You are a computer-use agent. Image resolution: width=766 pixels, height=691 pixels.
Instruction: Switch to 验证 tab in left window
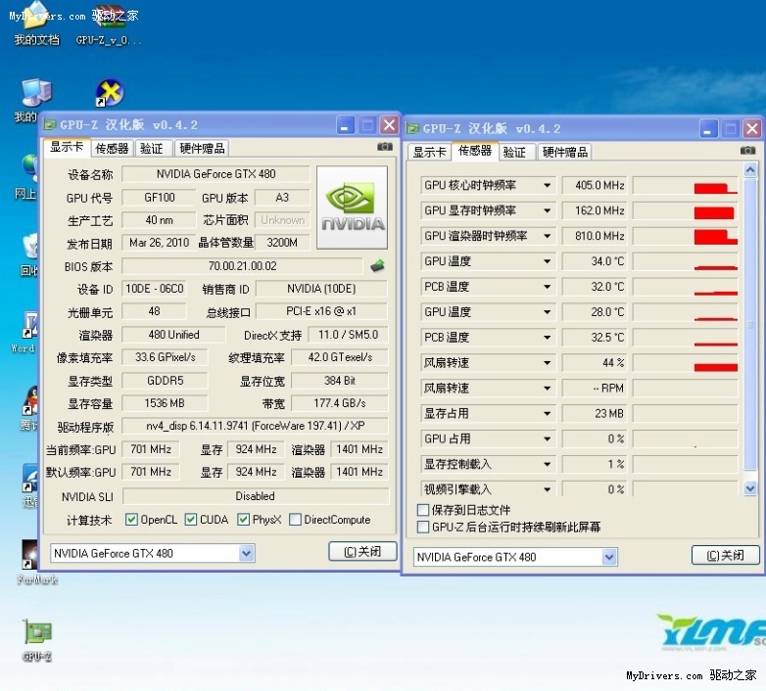(151, 148)
